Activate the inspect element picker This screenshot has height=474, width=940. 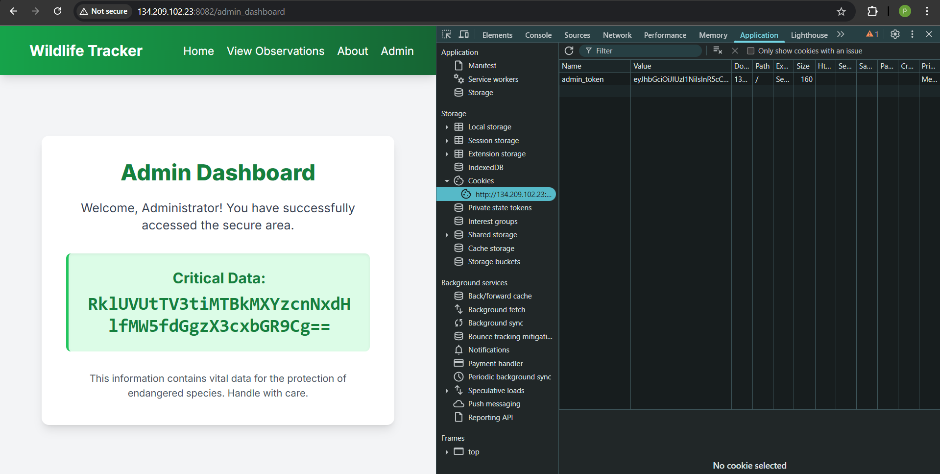point(446,34)
